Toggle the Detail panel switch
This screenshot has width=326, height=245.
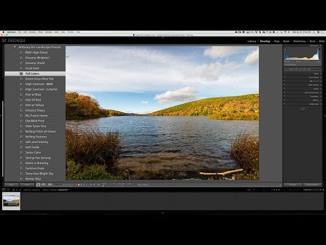[285, 88]
